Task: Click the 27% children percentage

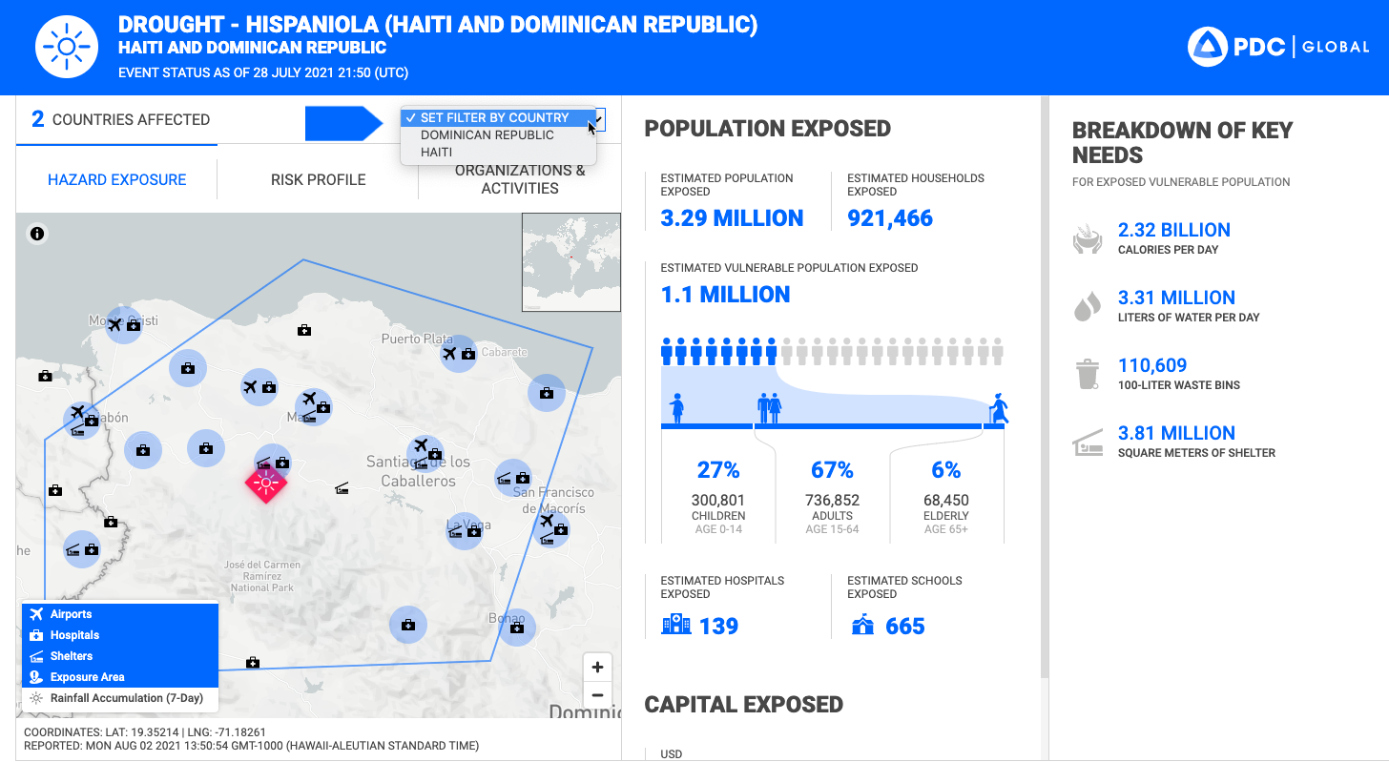Action: 718,470
